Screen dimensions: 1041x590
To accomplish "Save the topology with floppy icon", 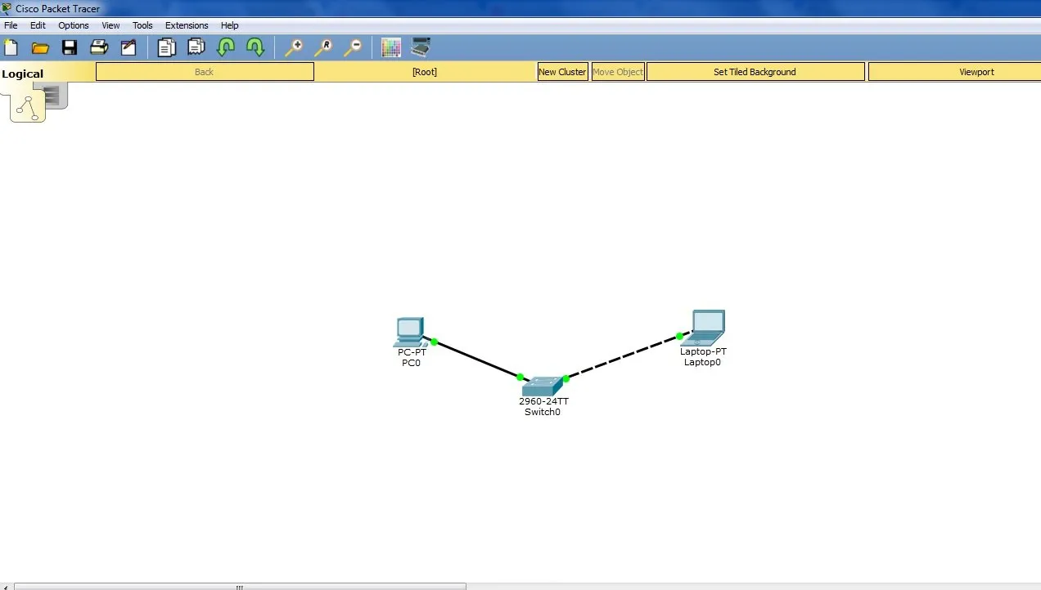I will point(70,47).
